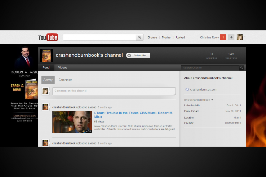This screenshot has width=266, height=177.
Task: Click the magnifier button beside YouTube search box
Action: [140, 37]
